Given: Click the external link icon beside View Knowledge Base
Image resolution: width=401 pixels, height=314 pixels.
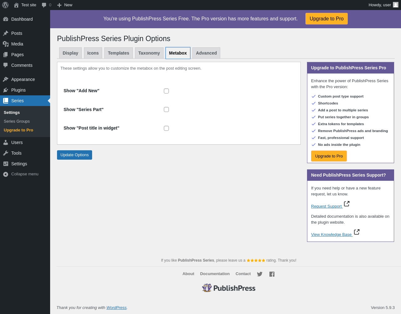Looking at the screenshot, I should click(x=357, y=232).
